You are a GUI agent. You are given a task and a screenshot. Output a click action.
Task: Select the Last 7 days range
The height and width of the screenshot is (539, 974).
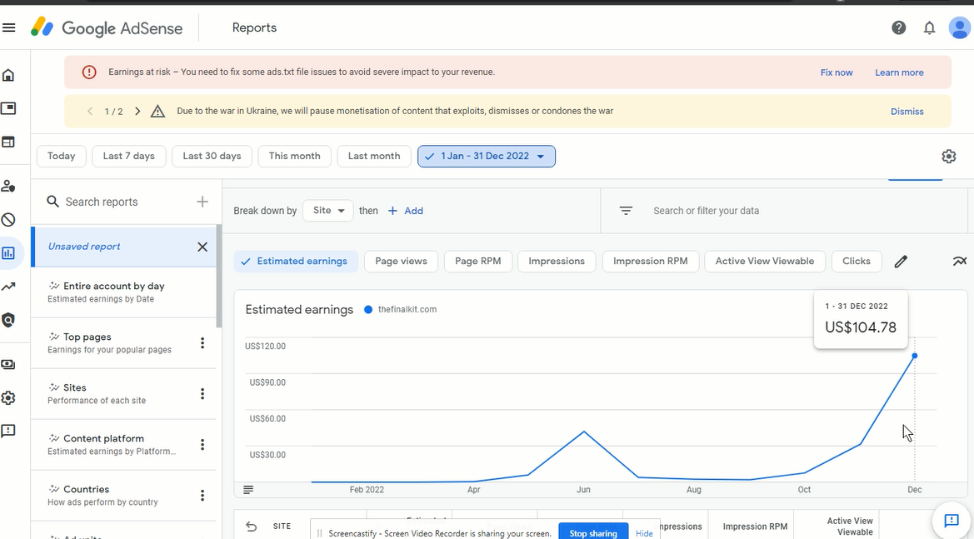click(128, 157)
